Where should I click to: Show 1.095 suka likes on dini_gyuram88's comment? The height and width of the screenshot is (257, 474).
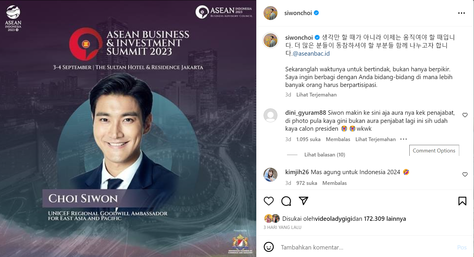(308, 139)
